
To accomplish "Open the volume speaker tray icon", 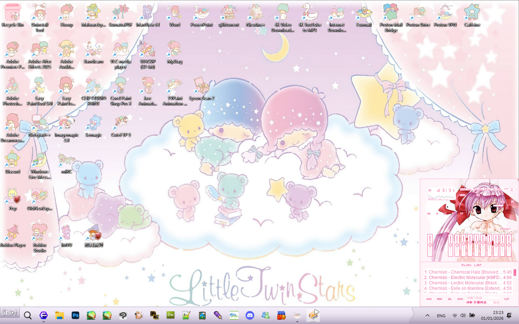I will pyautogui.click(x=463, y=315).
